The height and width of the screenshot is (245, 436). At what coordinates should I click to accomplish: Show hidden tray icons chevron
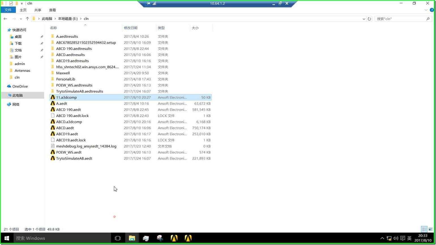pos(382,238)
